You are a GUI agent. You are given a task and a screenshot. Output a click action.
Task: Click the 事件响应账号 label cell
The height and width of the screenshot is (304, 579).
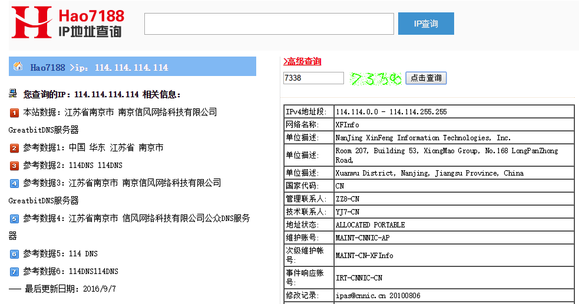[x=309, y=277]
